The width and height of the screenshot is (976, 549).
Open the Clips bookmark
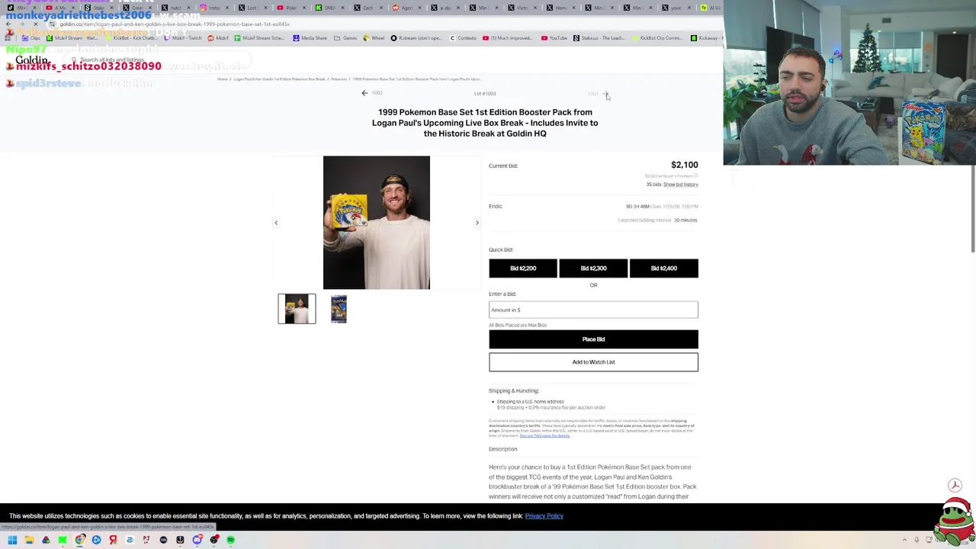30,38
